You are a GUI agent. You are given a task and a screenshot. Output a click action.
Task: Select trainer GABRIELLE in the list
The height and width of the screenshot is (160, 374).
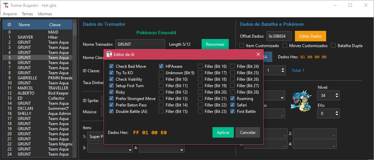[27, 78]
